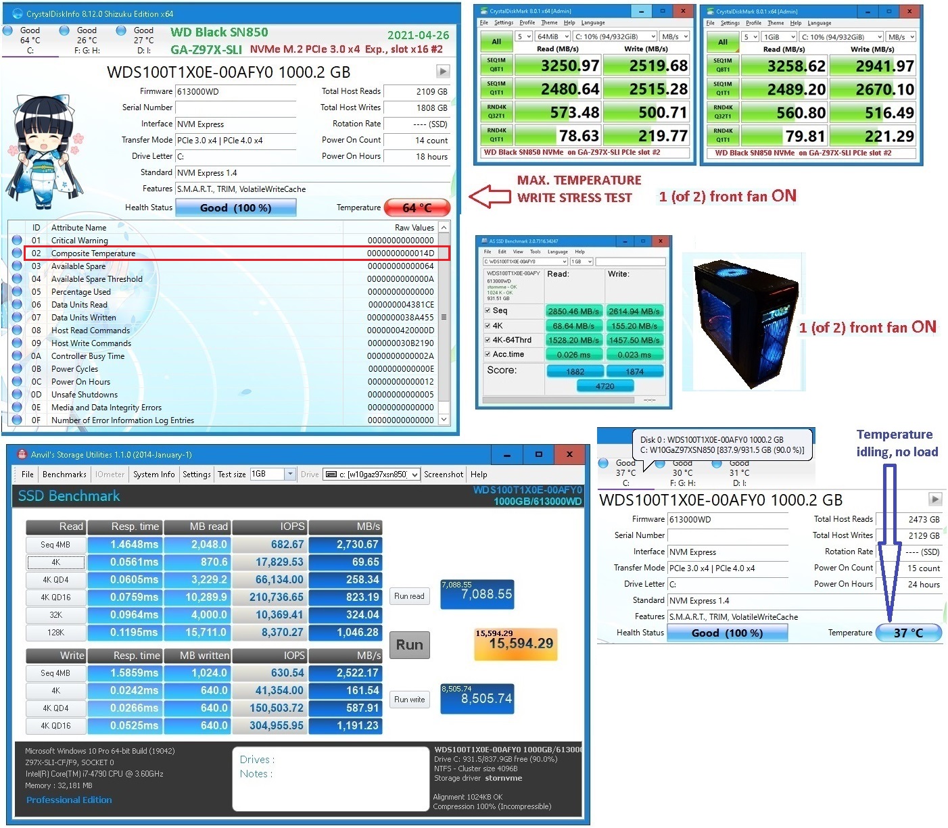Viewport: 948px width, 828px height.
Task: Click the 128K read test button in Anvil's
Action: click(55, 633)
